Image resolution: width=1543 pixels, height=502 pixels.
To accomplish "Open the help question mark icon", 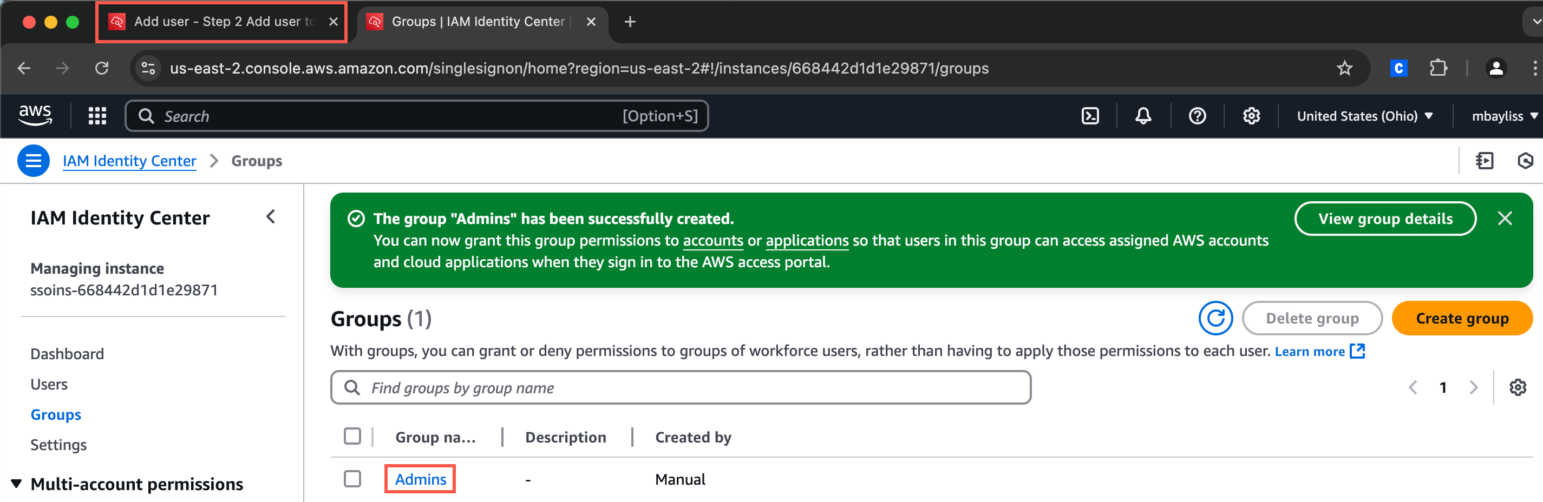I will [x=1197, y=115].
